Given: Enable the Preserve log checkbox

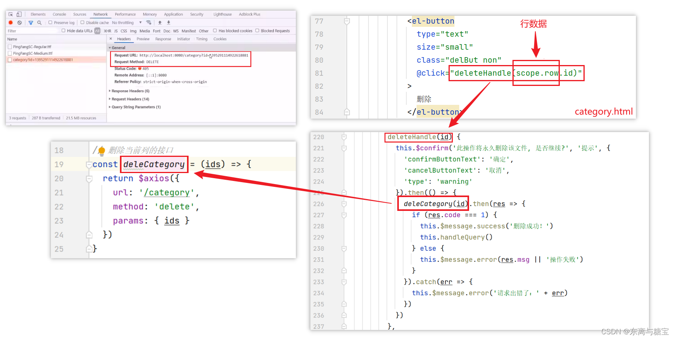Looking at the screenshot, I should click(x=50, y=22).
